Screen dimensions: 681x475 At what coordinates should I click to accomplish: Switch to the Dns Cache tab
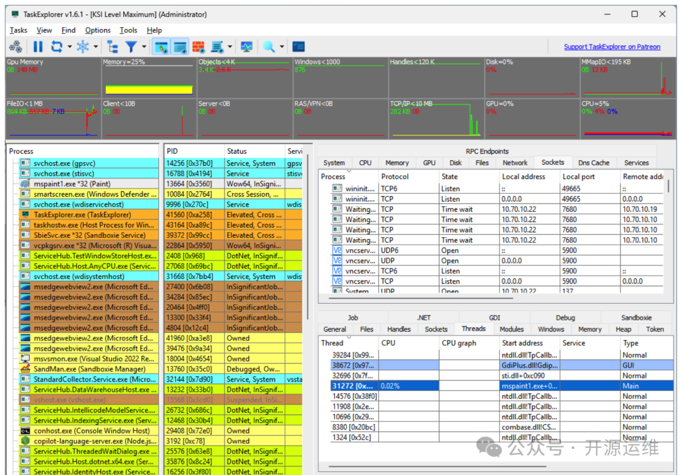(593, 163)
